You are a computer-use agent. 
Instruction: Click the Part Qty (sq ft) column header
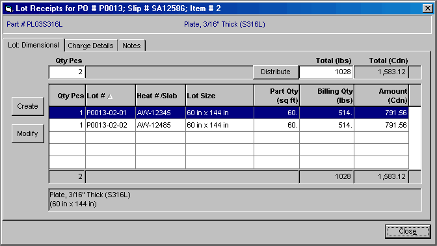point(277,96)
